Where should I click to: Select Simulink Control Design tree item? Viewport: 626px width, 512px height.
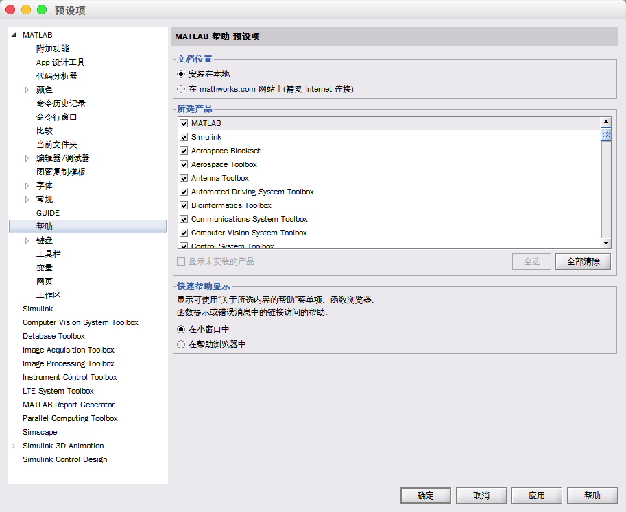pyautogui.click(x=65, y=460)
